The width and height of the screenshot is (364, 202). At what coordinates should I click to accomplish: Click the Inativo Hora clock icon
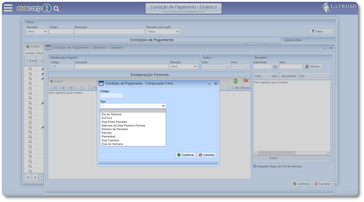[246, 67]
